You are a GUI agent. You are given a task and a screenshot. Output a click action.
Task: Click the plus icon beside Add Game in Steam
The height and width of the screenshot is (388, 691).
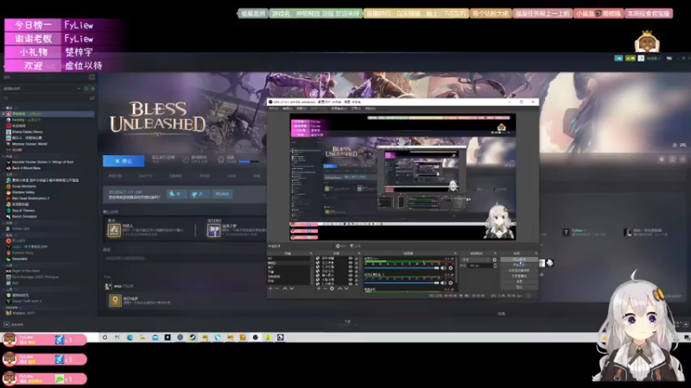6,324
